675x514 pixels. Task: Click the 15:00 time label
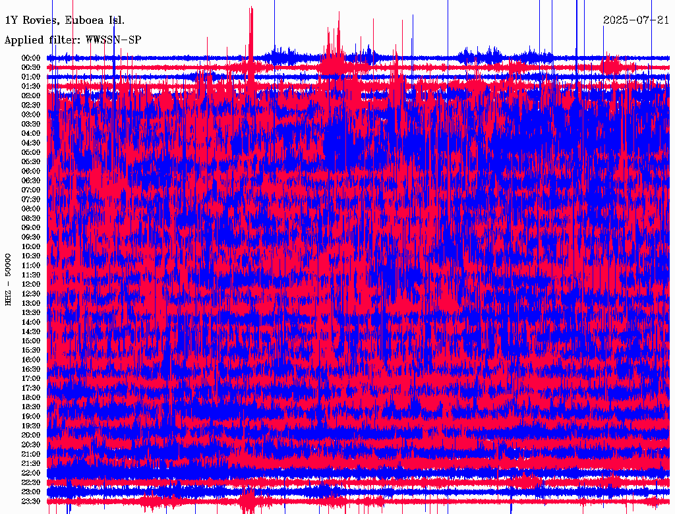pyautogui.click(x=31, y=341)
